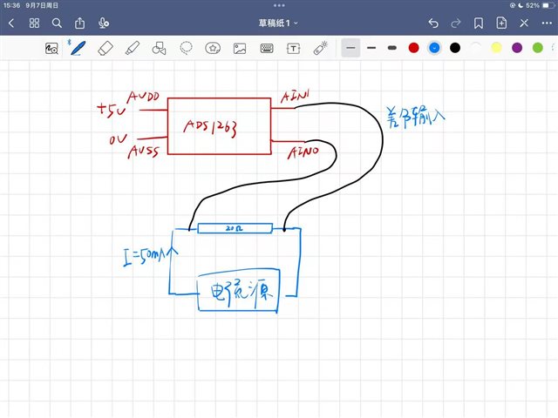The height and width of the screenshot is (418, 558).
Task: Tap the three-dot multitasking handle
Action: (279, 5)
